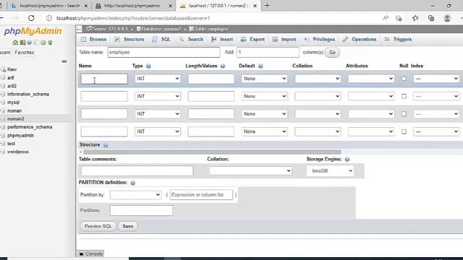Select wordpress database in tree

(18, 152)
